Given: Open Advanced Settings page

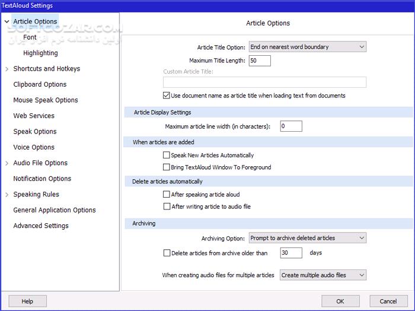Looking at the screenshot, I should [41, 226].
